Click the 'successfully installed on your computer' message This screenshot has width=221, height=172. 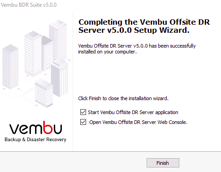[x=137, y=49]
